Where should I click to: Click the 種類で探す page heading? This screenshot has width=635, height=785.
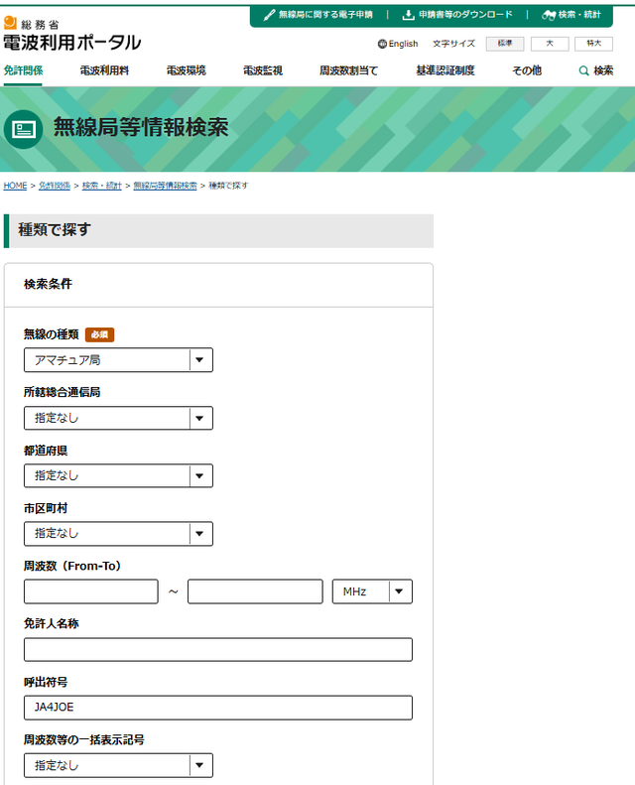point(55,230)
